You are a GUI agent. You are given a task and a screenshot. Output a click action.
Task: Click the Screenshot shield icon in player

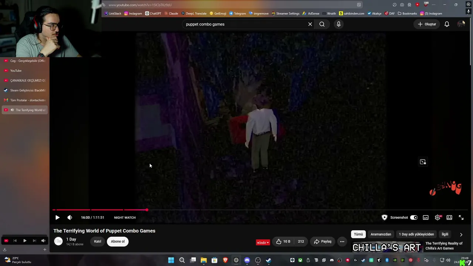[x=384, y=218]
